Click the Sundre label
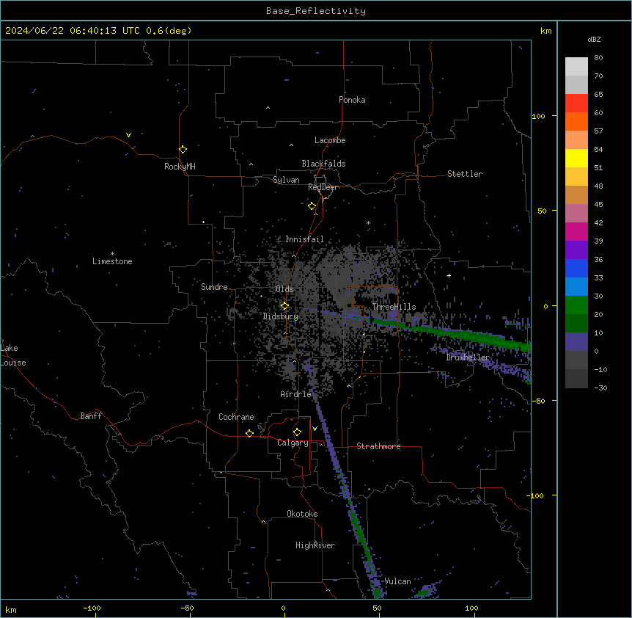Screen dimensions: 632x618 214,287
